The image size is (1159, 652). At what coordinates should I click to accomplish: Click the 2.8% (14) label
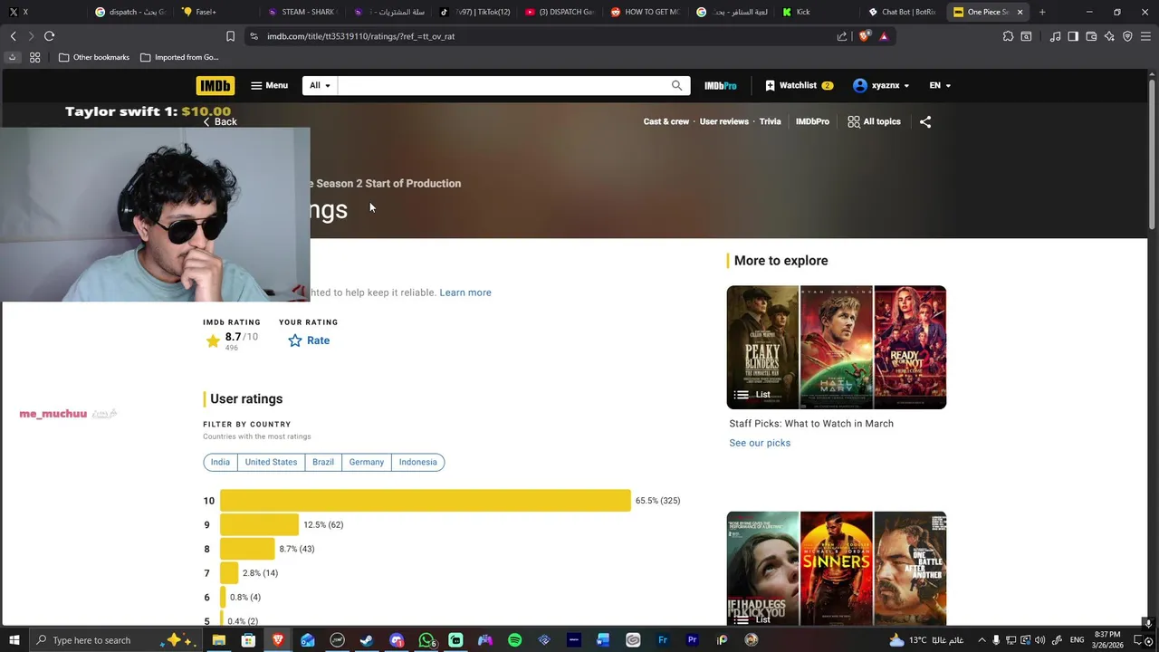[x=260, y=573]
